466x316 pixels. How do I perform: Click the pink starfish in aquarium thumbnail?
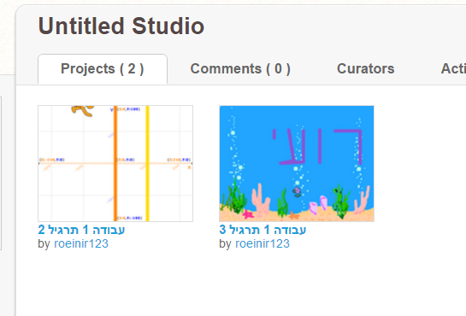(x=248, y=214)
